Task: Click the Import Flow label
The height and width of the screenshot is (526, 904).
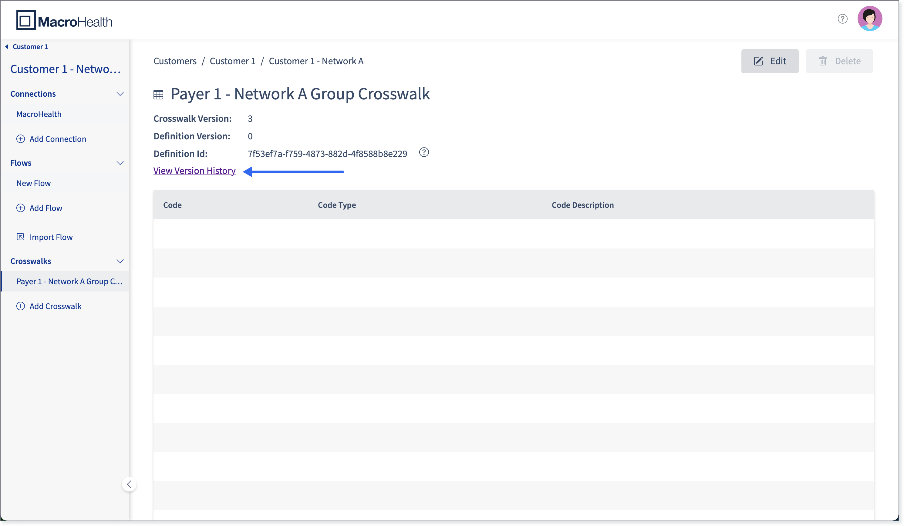Action: tap(51, 237)
